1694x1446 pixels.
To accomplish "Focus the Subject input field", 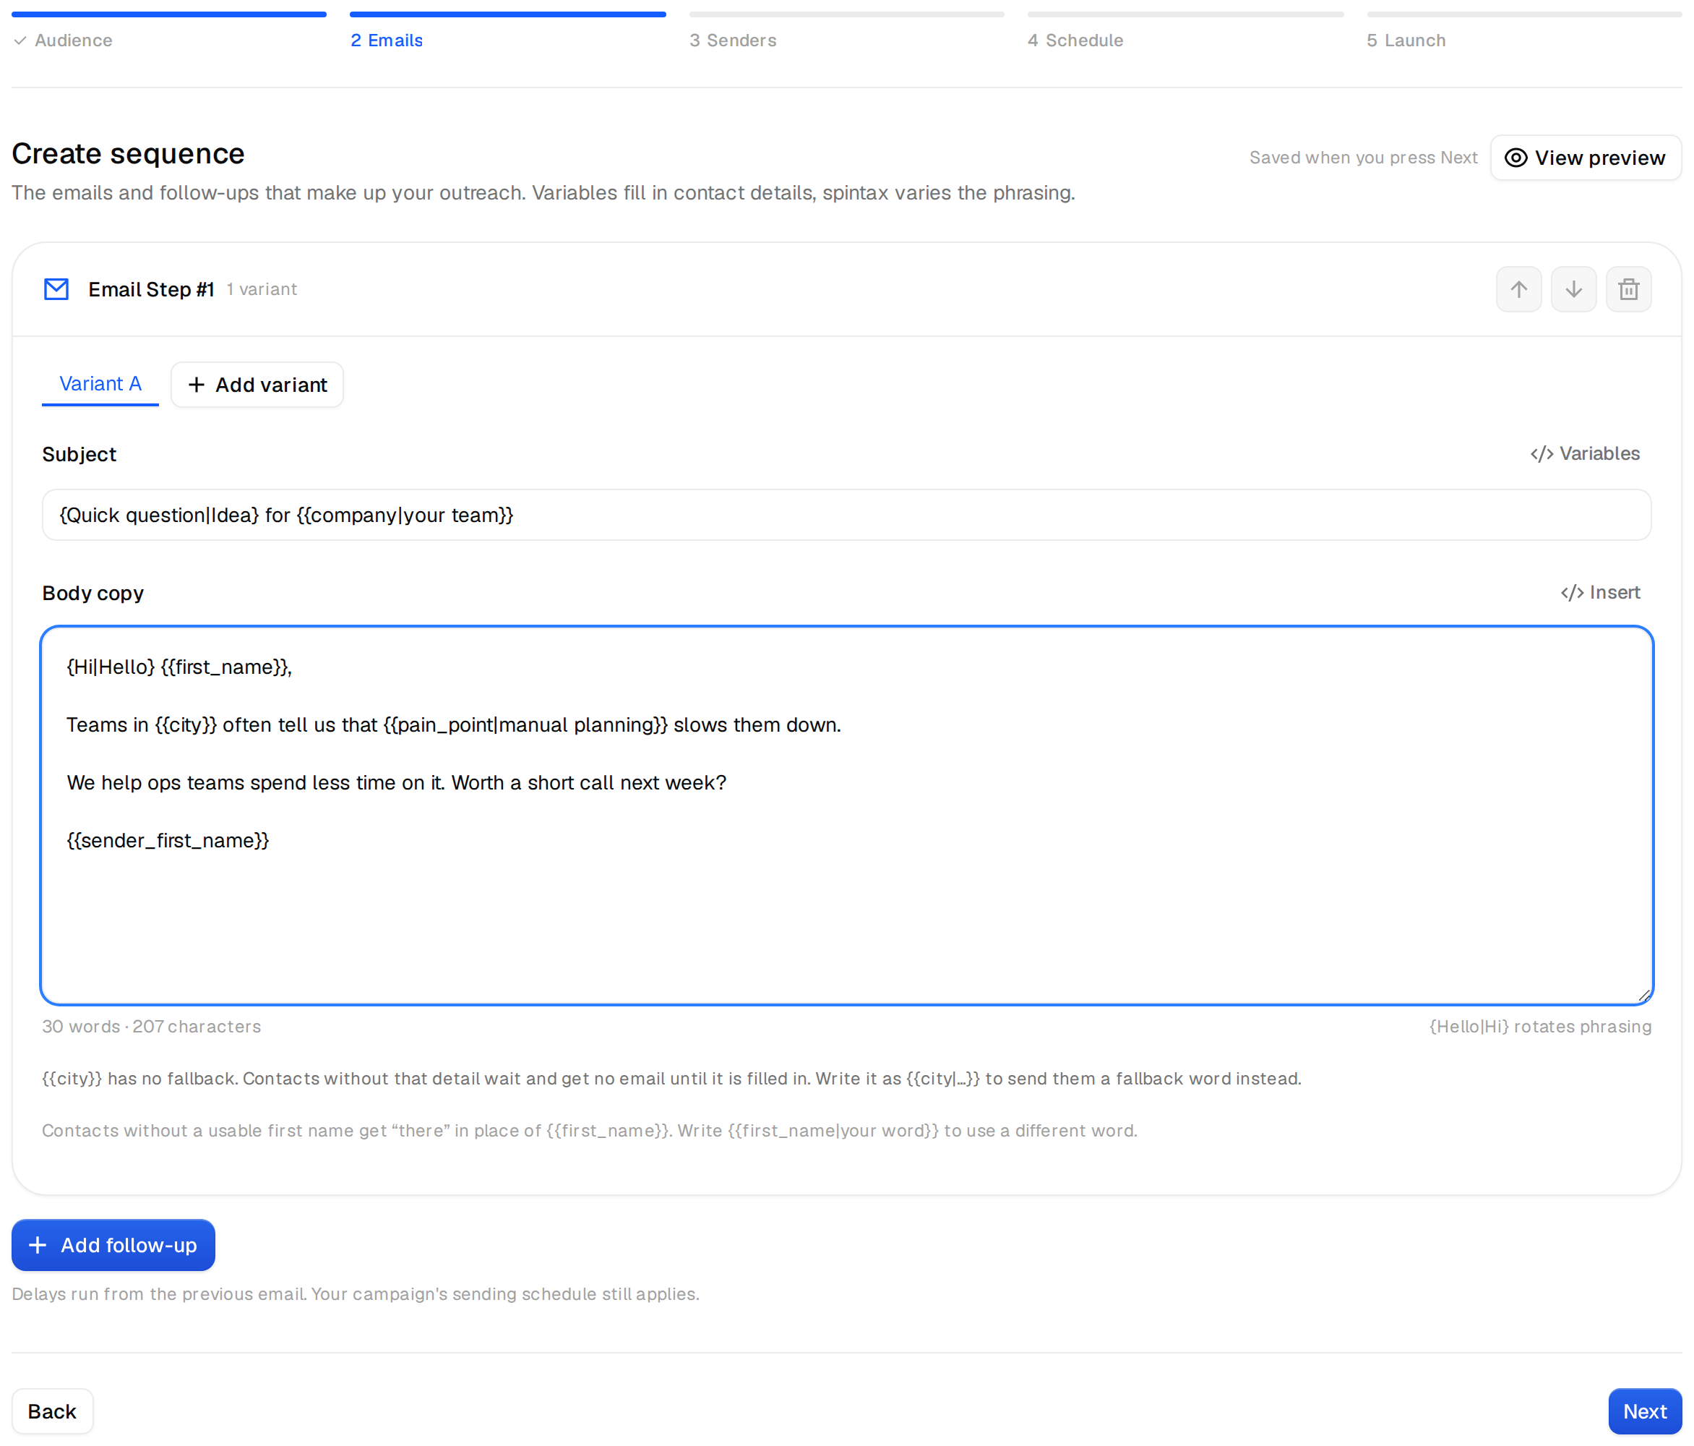I will (x=846, y=515).
